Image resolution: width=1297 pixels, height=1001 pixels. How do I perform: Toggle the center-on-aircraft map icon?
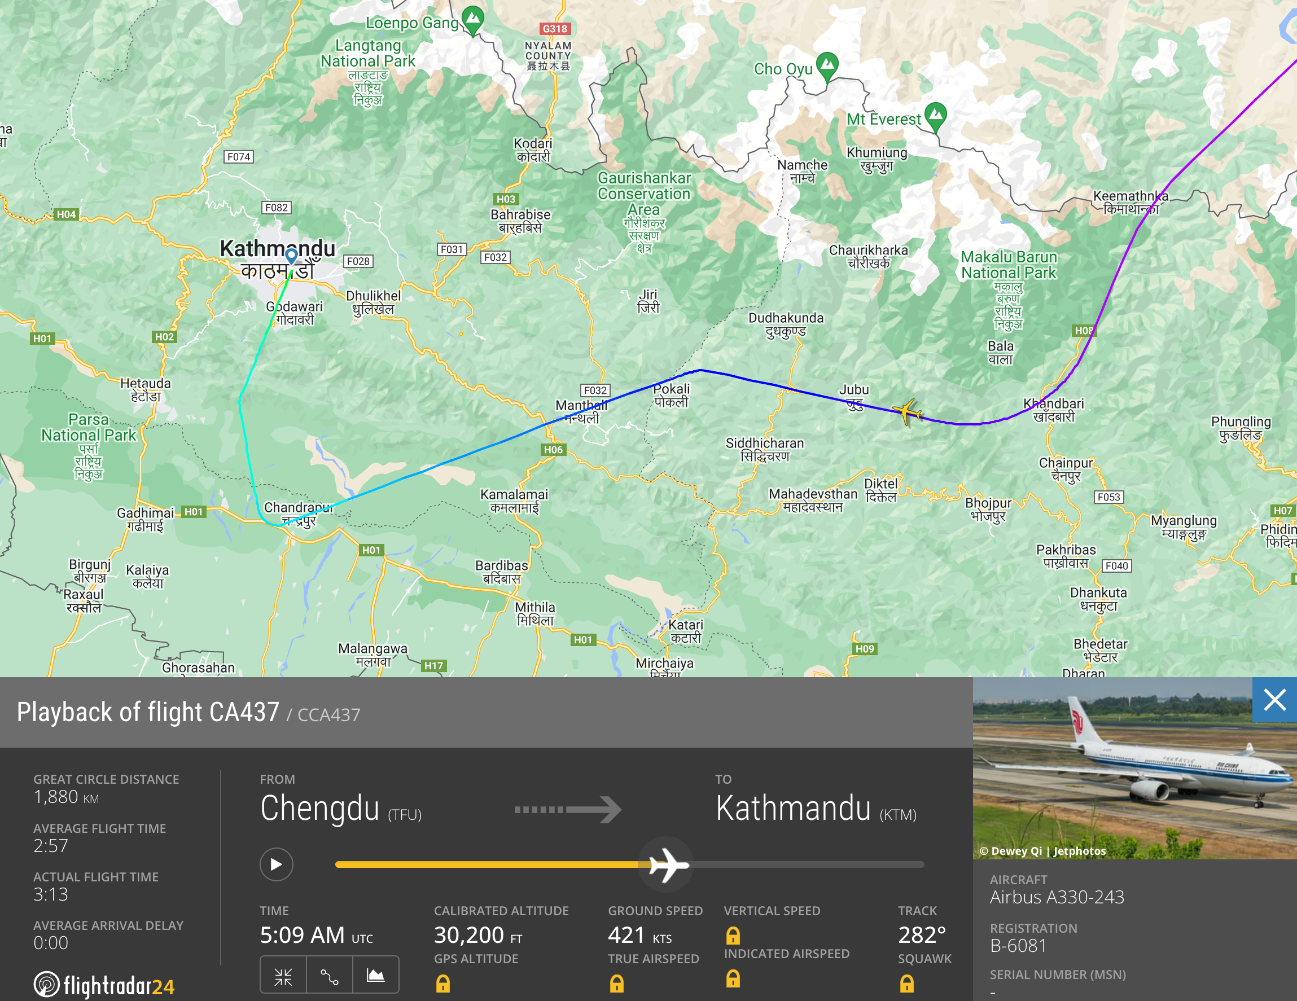pos(283,976)
